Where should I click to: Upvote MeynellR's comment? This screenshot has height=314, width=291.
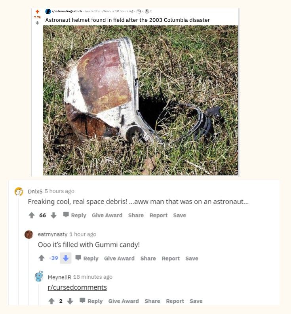click(x=51, y=301)
